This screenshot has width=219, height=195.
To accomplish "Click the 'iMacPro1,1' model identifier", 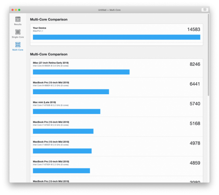I will point(38,31).
